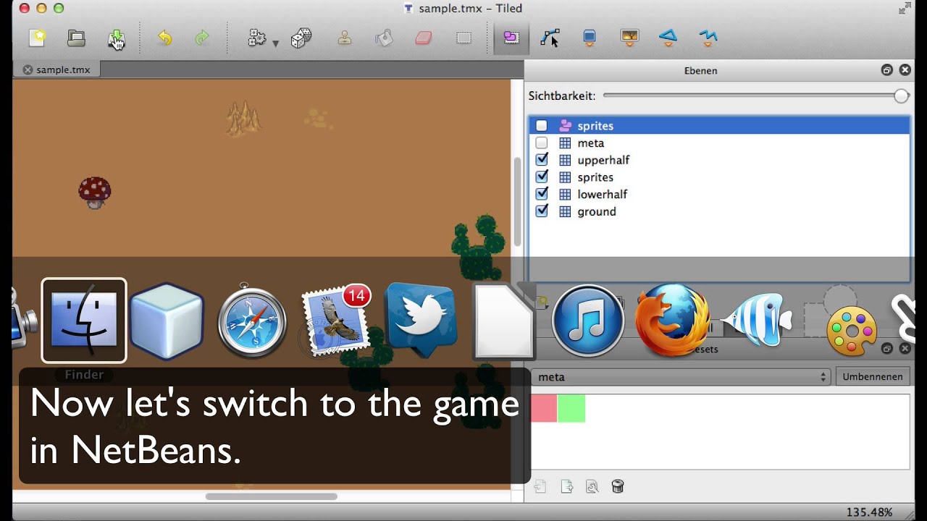Screen dimensions: 927x521
Task: Switch to iTunes music note icon
Action: 588,321
